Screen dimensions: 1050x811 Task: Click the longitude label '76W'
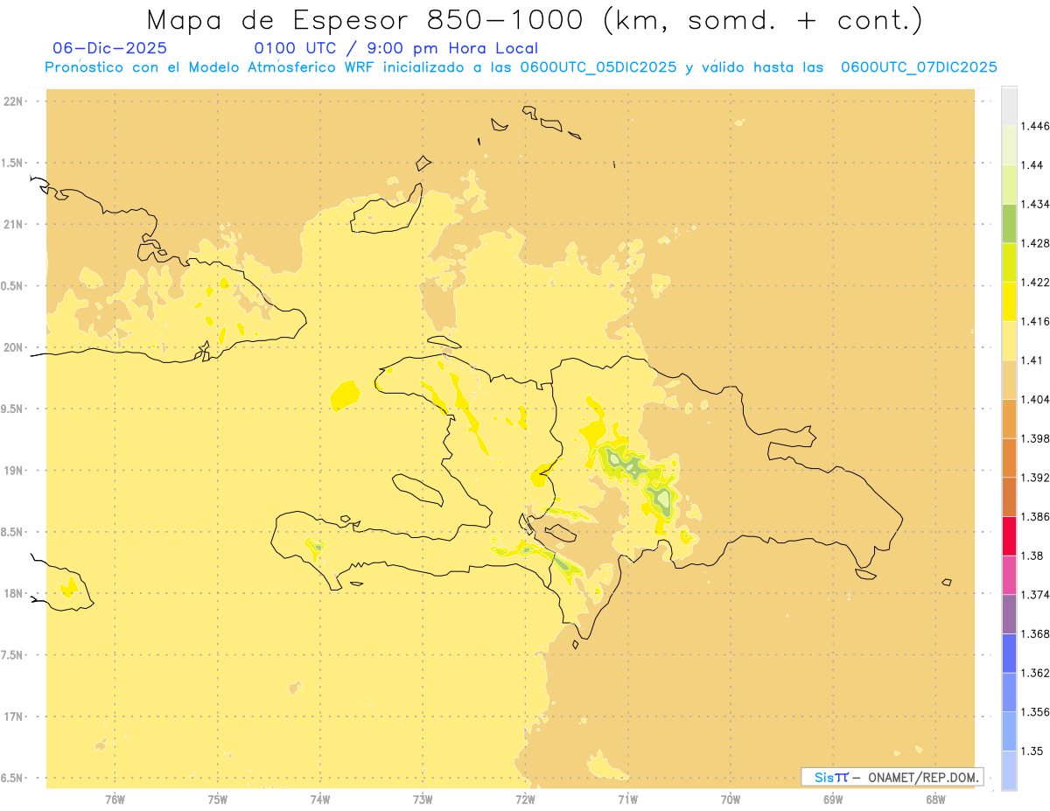[115, 800]
